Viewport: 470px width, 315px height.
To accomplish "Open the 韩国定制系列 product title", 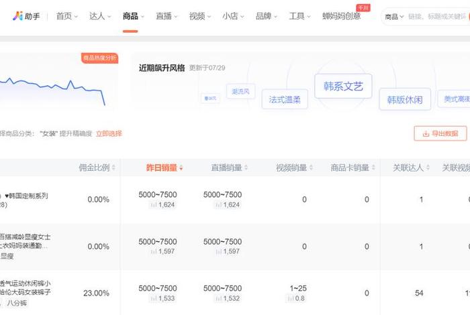I will 24,200.
